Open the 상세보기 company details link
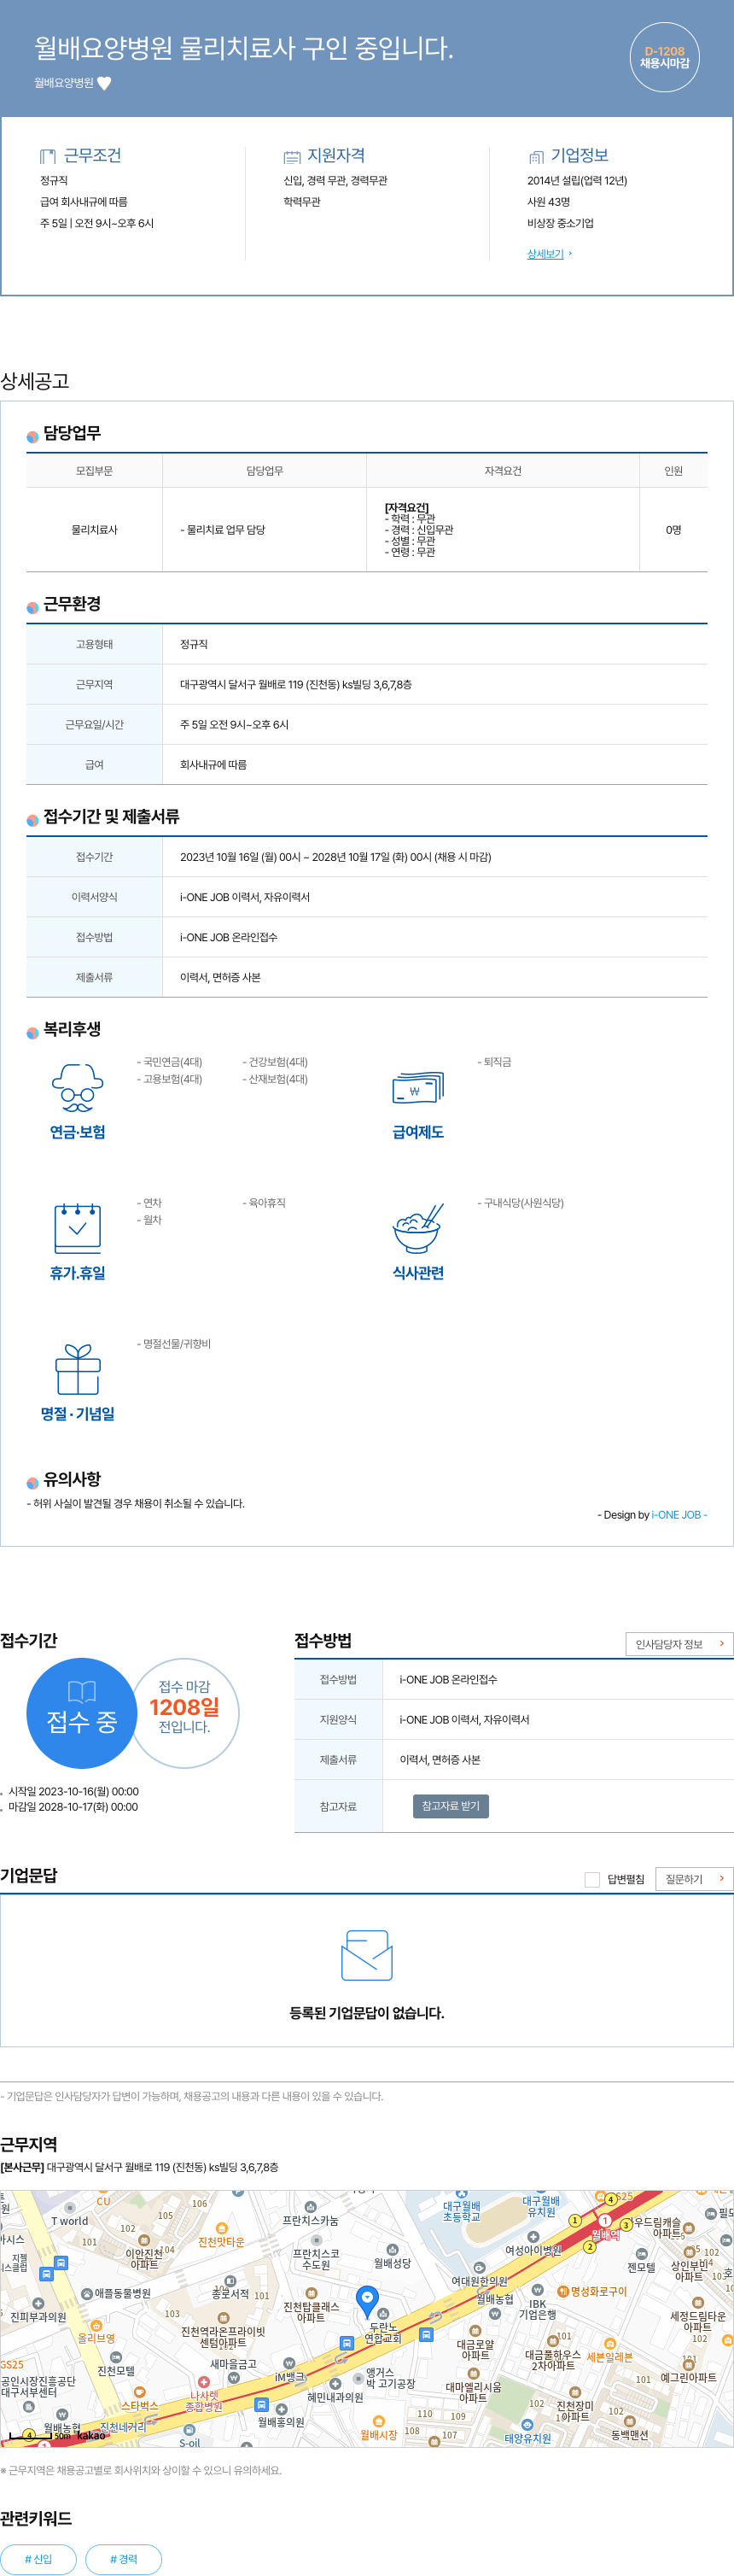 [x=545, y=254]
